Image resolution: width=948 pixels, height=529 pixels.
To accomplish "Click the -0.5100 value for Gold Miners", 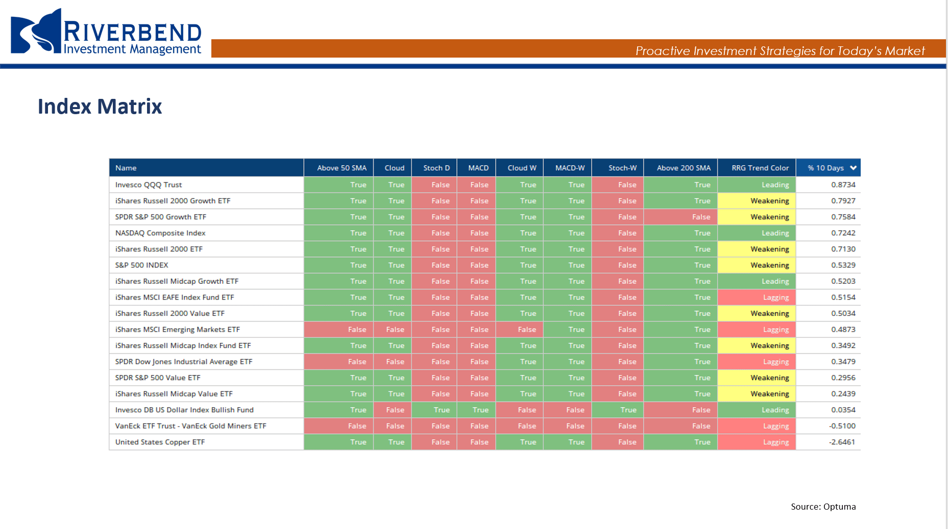I will coord(842,426).
